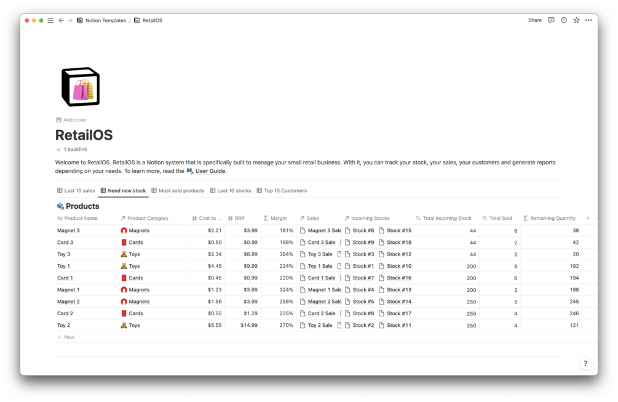
Task: Go forward with the right arrow
Action: [69, 20]
